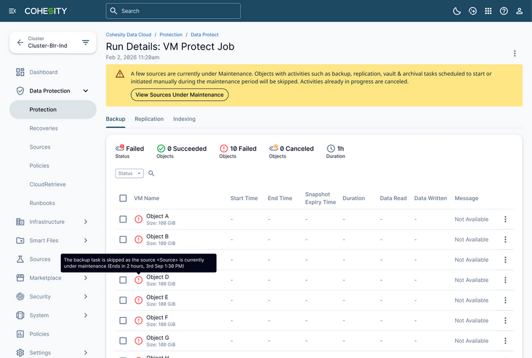Viewport: 532px width, 358px height.
Task: Click the Dashboard sidebar icon
Action: pos(20,72)
